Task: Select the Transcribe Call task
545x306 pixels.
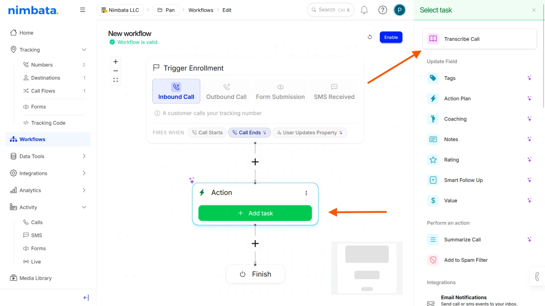Action: click(480, 39)
